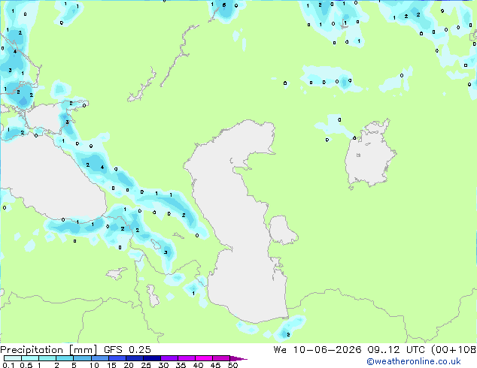Pick the dark navy 25–30 mm swatch

151,358
